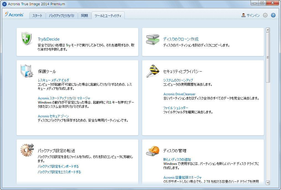This screenshot has width=281, height=190.
Task: Click the セキュリティとプライバシー heading
Action: pos(183,71)
